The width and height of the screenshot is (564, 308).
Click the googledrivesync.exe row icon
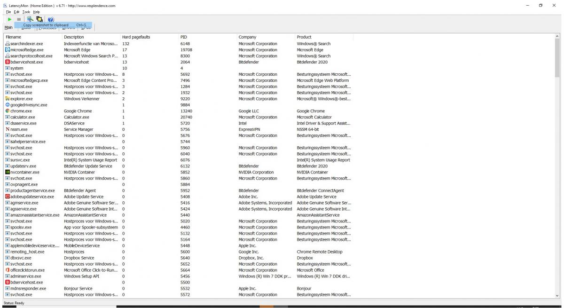(x=8, y=105)
